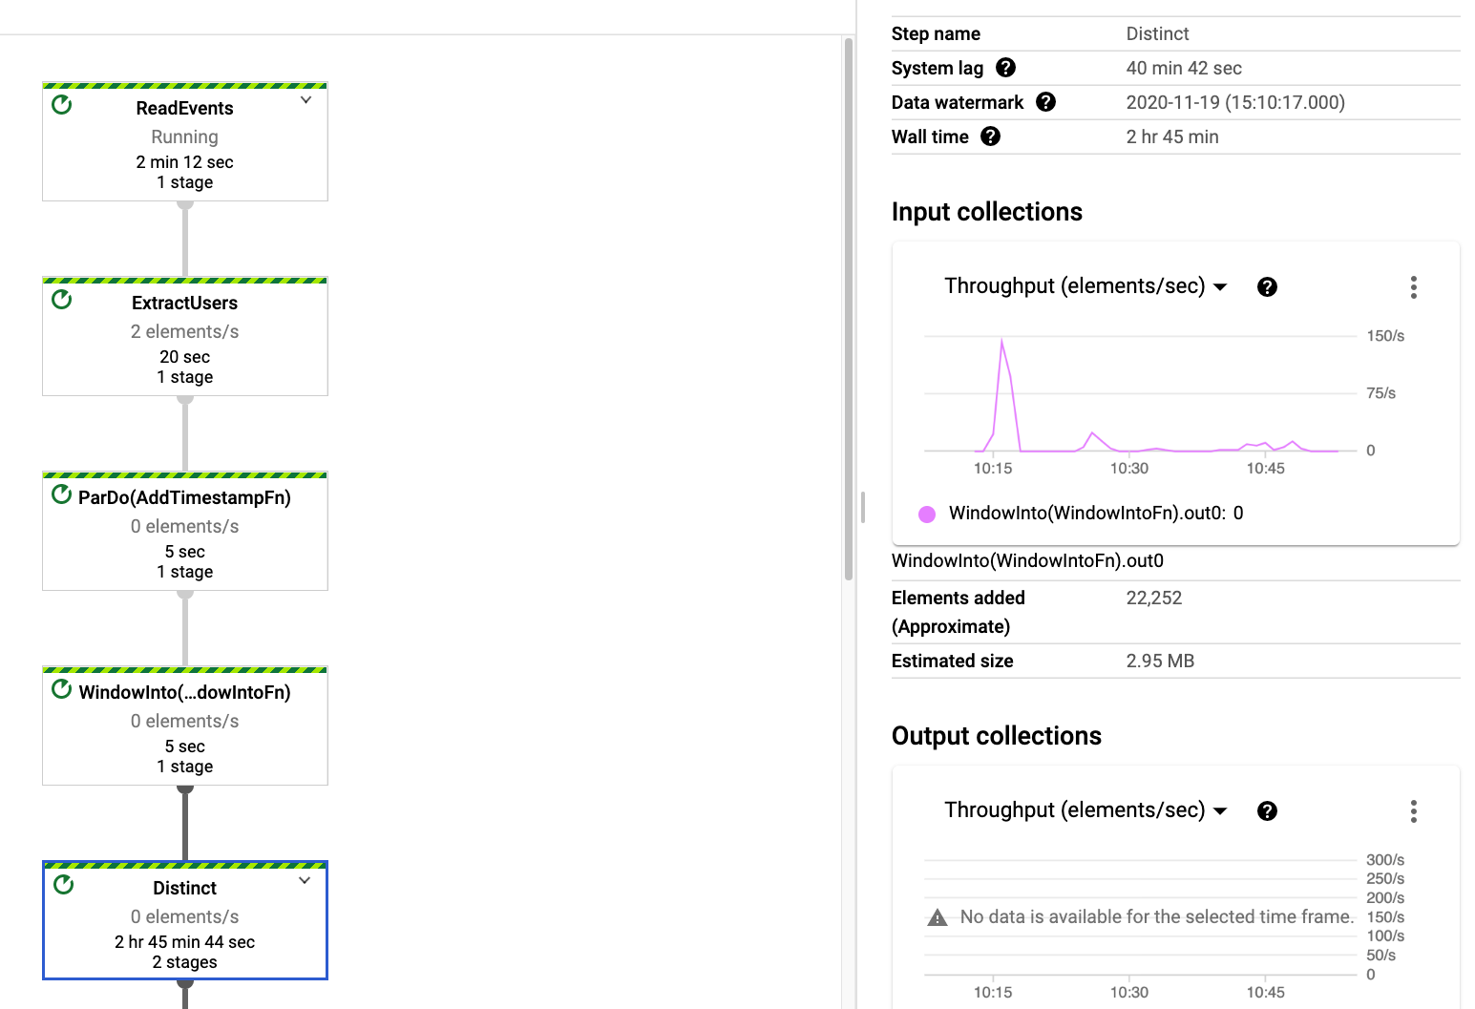Open more options menu for Input collections chart
The image size is (1475, 1009).
tap(1413, 287)
